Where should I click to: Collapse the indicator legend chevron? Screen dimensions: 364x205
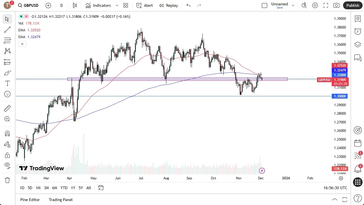22,44
